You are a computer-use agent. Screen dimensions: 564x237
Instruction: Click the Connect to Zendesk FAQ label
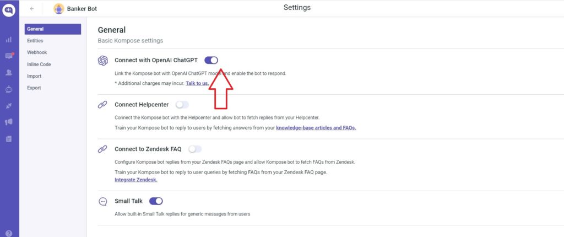(148, 149)
